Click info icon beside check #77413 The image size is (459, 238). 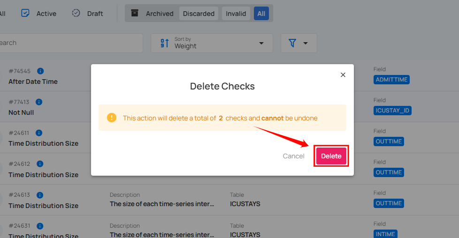coord(39,102)
